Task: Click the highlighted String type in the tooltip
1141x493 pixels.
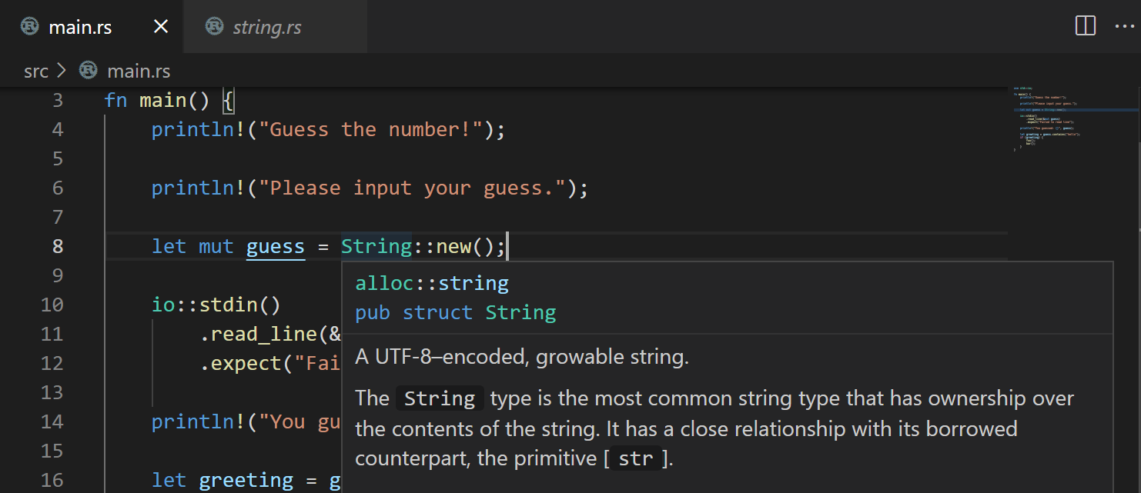Action: coord(439,398)
